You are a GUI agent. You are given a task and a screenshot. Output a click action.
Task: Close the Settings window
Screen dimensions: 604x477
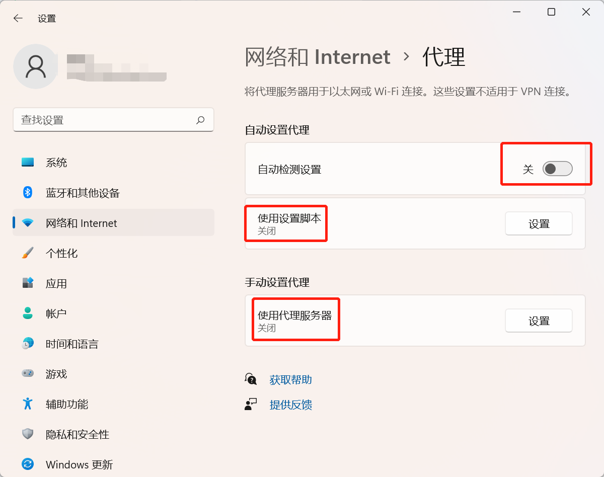click(x=586, y=12)
